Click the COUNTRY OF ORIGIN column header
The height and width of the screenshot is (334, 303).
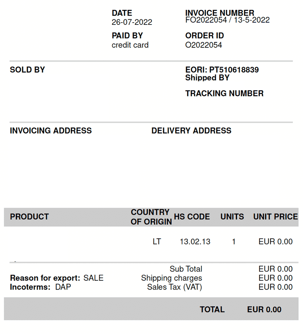[151, 217]
